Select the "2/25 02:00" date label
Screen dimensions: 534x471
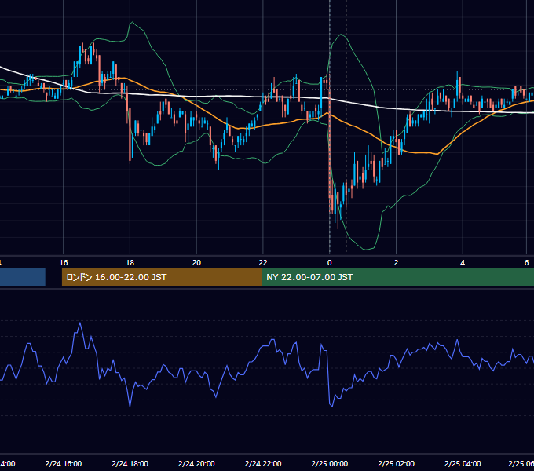point(396,463)
